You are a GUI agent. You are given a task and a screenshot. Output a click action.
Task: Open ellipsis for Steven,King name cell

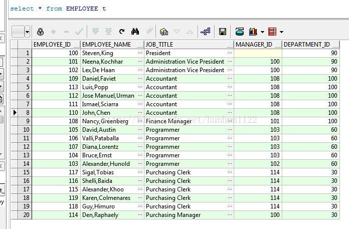[x=140, y=53]
